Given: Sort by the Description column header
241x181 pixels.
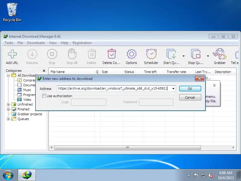Looking at the screenshot, I should (224, 72).
